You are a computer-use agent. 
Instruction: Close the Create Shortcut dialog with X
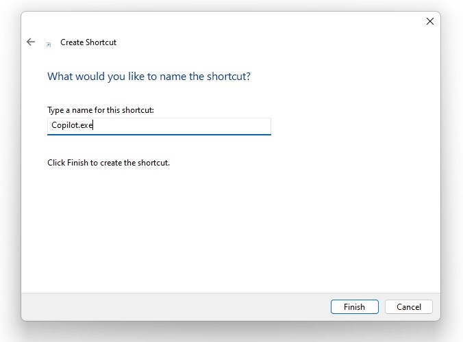430,21
